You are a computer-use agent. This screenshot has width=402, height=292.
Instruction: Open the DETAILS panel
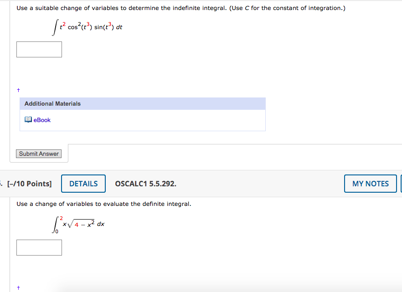point(83,184)
